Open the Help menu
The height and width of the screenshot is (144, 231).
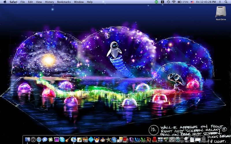point(90,2)
